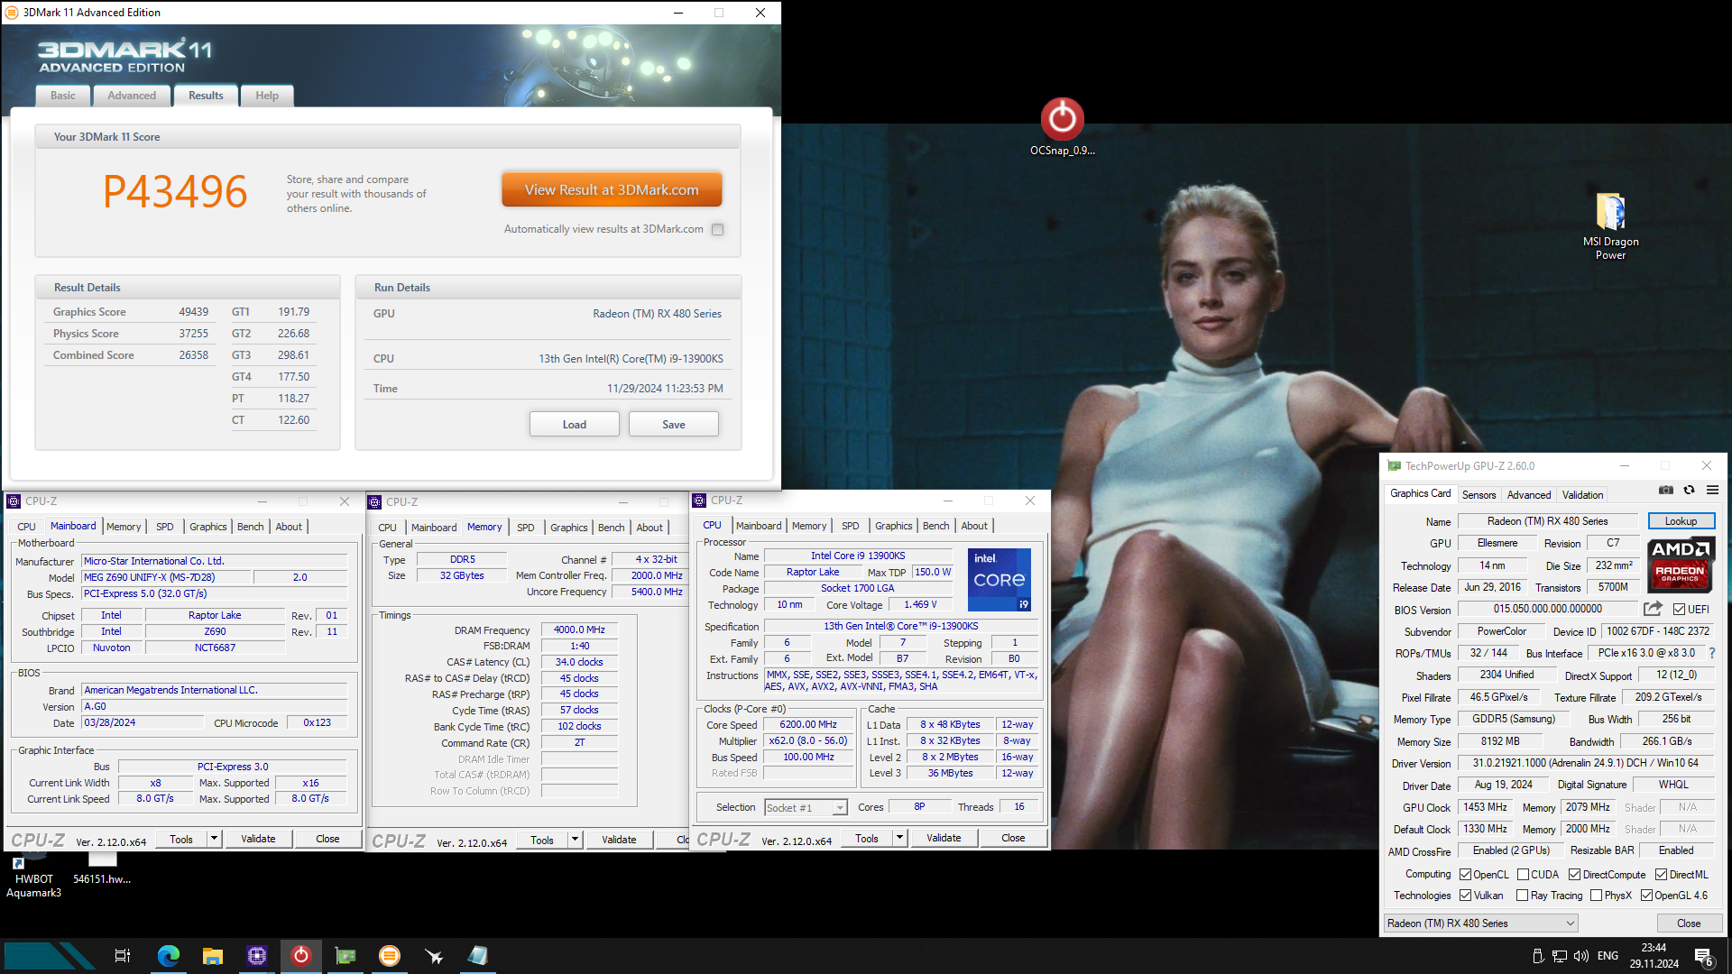Click the notepad icon on the taskbar

[x=478, y=956]
